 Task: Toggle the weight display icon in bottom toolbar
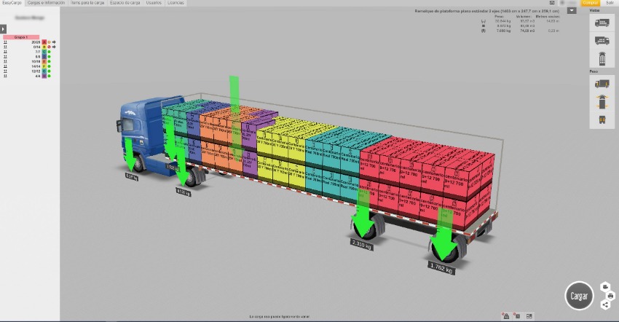(505, 315)
